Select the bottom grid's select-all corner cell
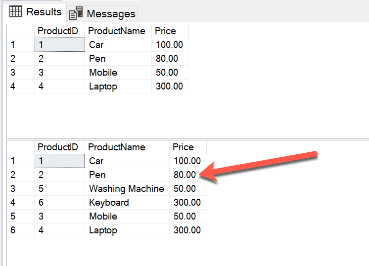 20,147
